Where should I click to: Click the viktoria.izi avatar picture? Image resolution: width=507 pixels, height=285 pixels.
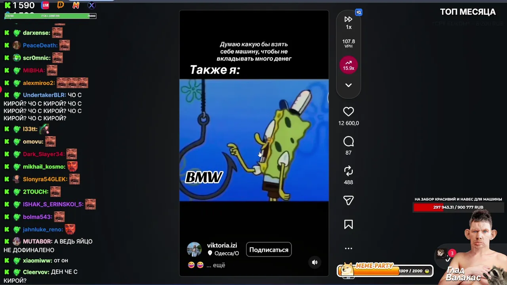[x=194, y=249]
